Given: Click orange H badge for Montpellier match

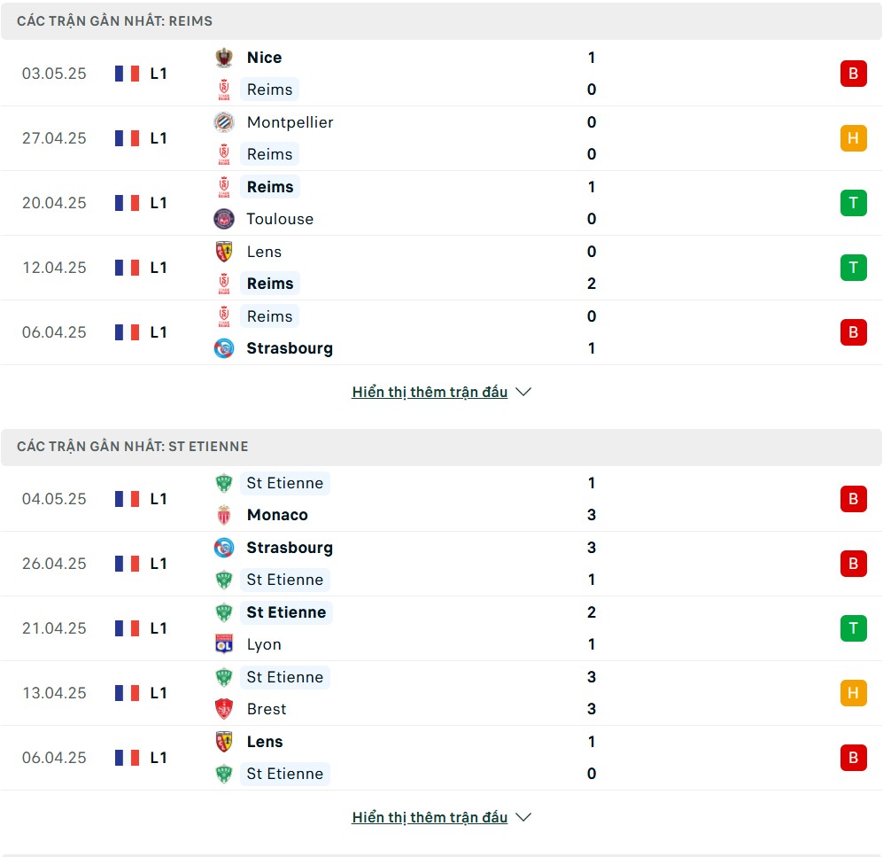Looking at the screenshot, I should pos(853,138).
